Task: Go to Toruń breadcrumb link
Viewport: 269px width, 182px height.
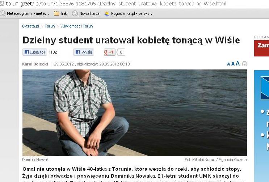Action: (x=50, y=26)
